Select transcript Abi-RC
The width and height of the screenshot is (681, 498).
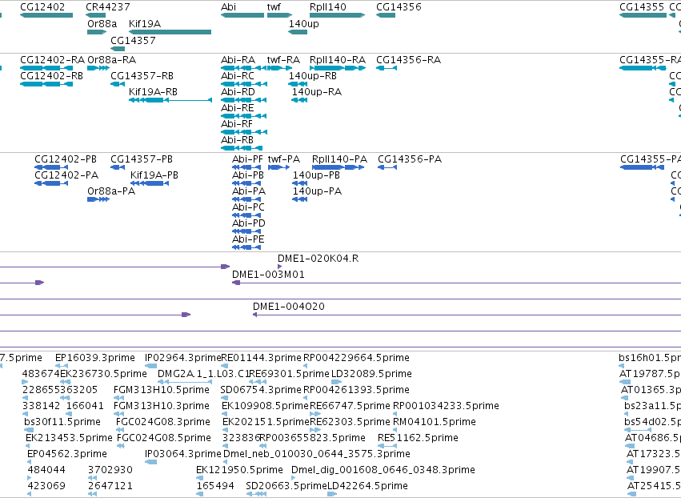[x=244, y=84]
